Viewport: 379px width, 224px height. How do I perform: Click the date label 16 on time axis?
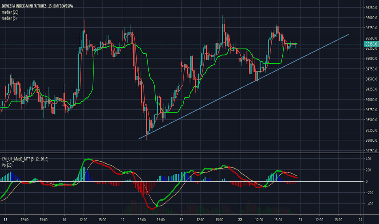point(64,220)
